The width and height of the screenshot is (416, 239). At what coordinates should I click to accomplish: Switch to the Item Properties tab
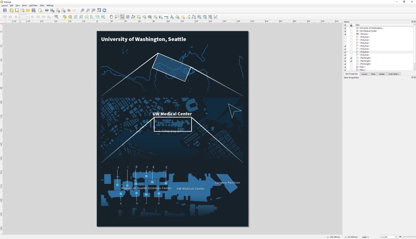point(351,74)
